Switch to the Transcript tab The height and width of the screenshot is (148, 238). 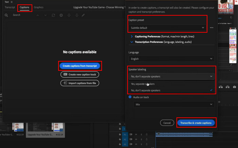click(x=10, y=7)
